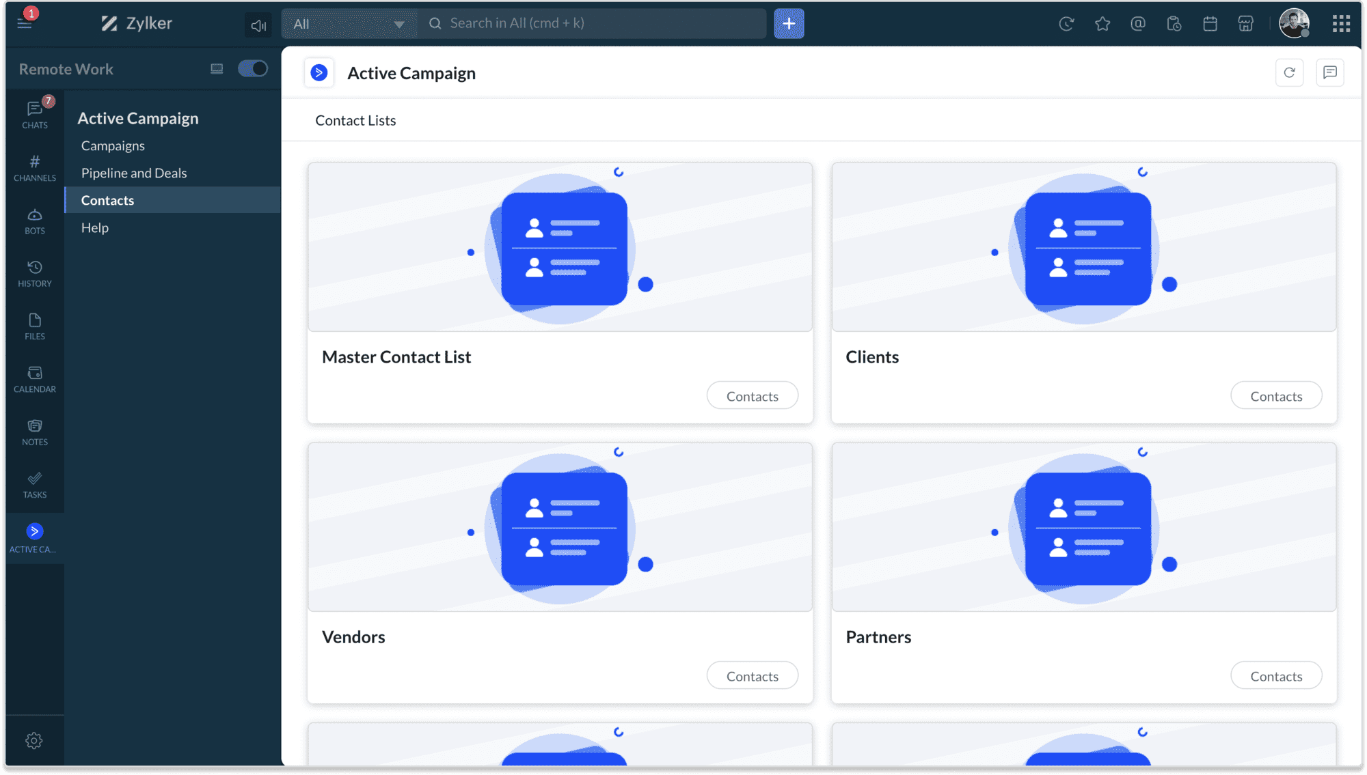Select Pipeline and Deals menu item
Screen dimensions: 1367x775
[x=134, y=173]
